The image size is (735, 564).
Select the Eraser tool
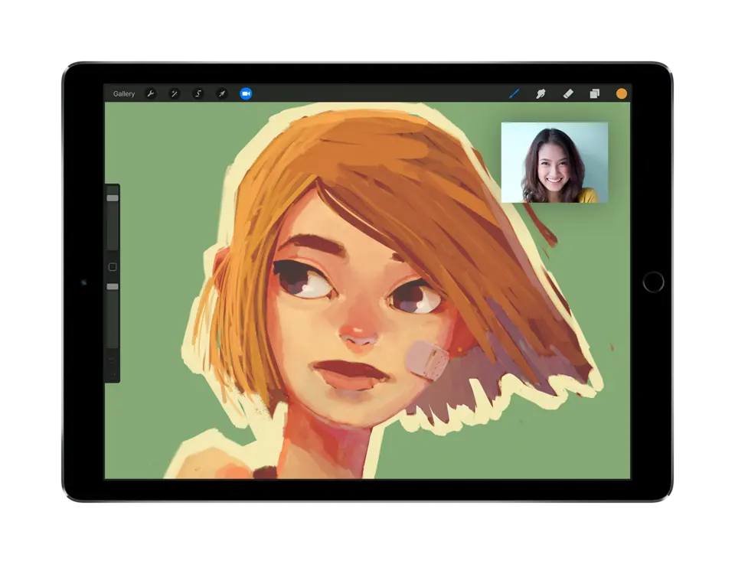568,93
